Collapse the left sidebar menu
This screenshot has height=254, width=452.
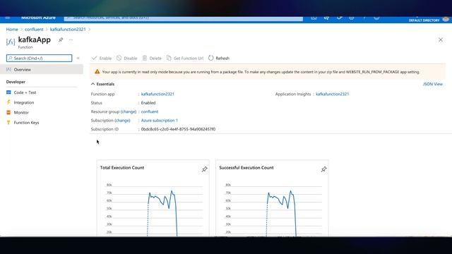pos(78,58)
